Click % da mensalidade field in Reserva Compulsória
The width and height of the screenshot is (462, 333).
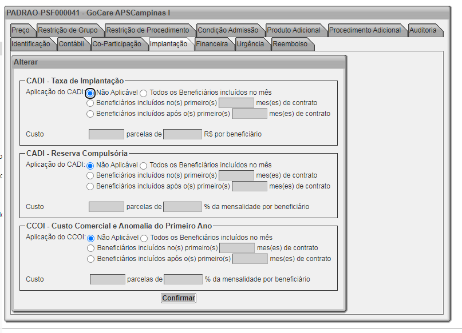[x=183, y=207]
